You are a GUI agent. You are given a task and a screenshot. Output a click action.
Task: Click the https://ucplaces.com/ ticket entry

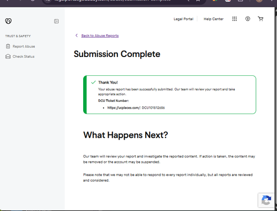click(x=136, y=107)
